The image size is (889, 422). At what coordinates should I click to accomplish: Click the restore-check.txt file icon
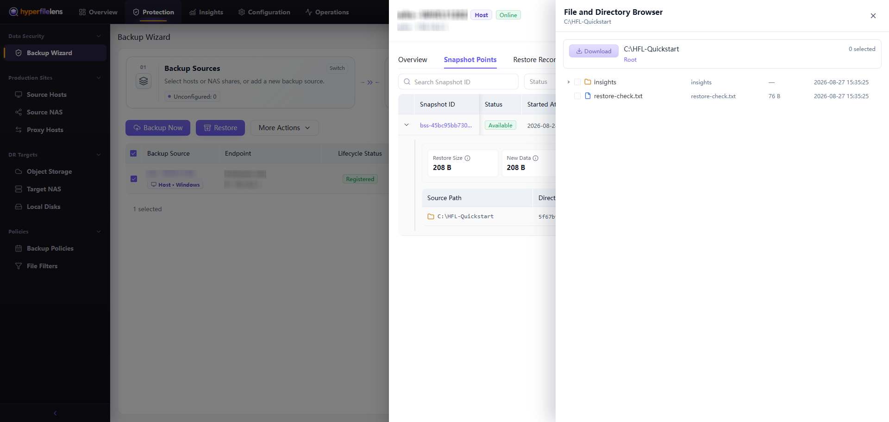[x=588, y=96]
